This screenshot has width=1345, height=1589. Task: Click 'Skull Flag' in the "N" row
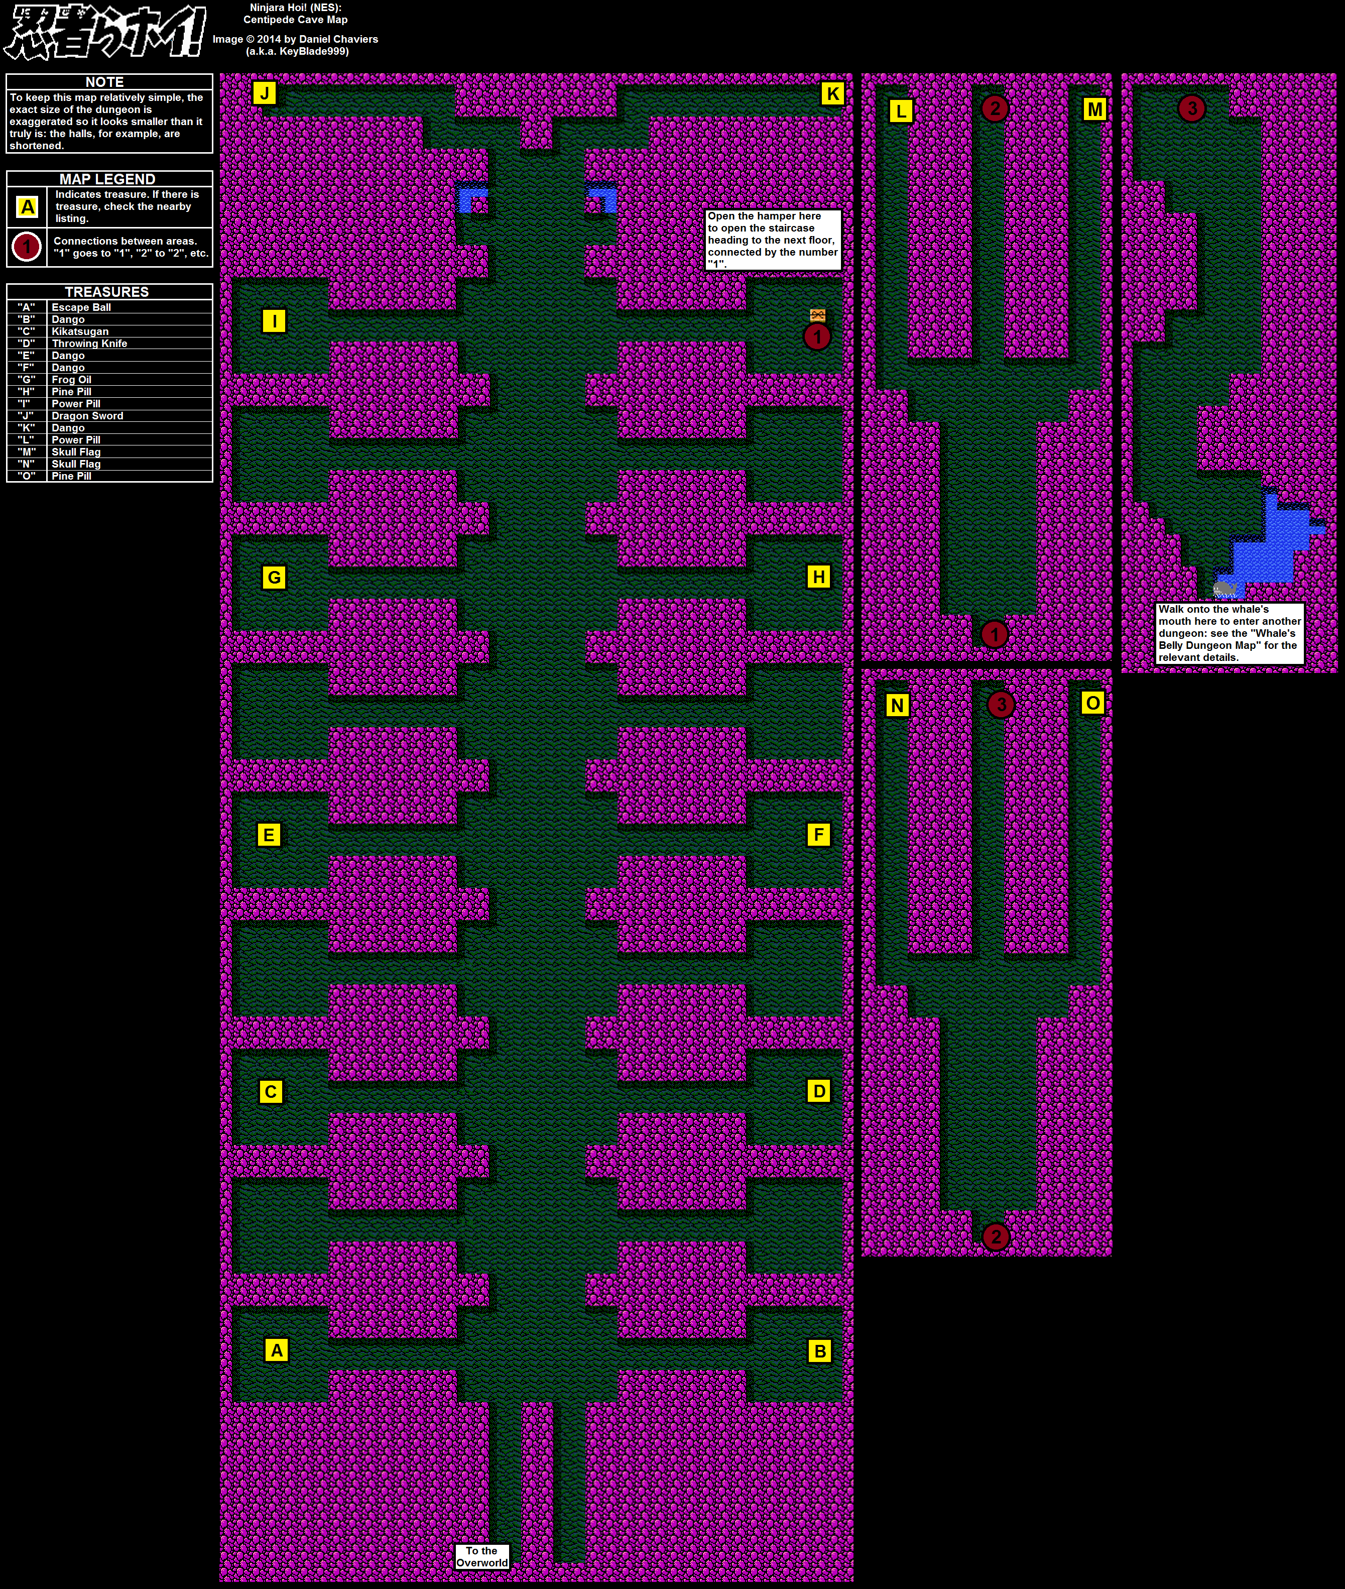[76, 465]
